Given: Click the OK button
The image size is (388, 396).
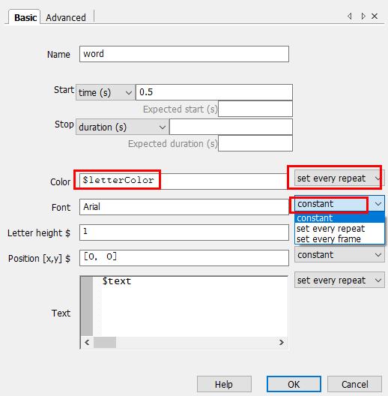Looking at the screenshot, I should (x=294, y=384).
